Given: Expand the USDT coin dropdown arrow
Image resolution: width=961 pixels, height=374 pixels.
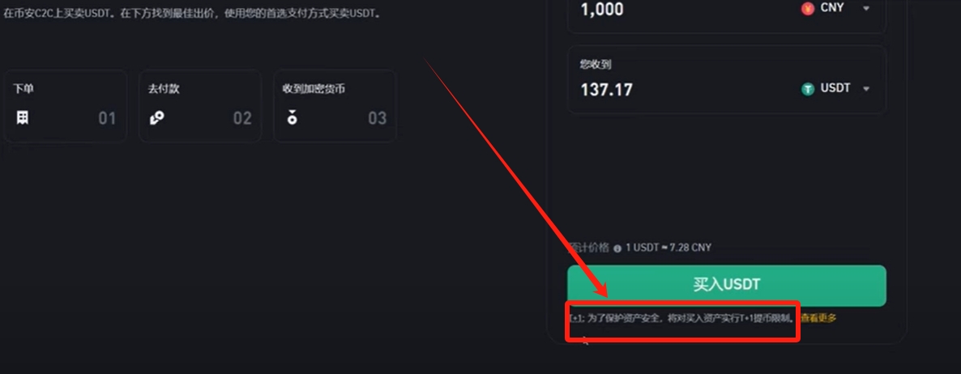Looking at the screenshot, I should pyautogui.click(x=866, y=89).
